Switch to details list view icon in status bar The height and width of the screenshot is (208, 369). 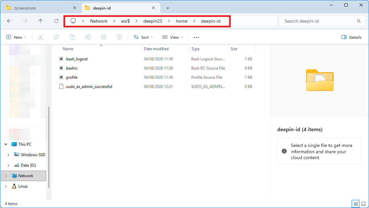(x=356, y=204)
